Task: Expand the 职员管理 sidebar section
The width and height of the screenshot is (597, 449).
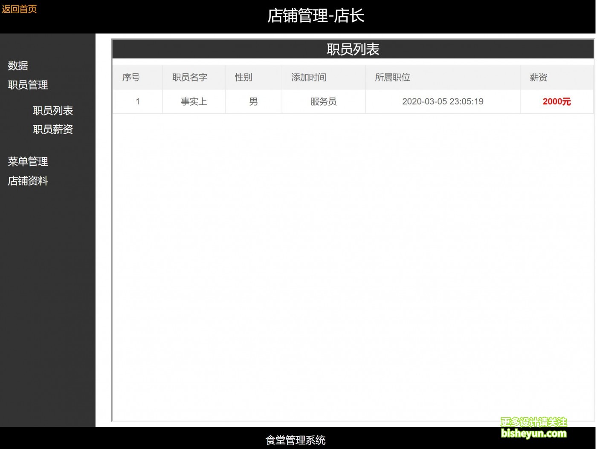Action: pyautogui.click(x=28, y=85)
